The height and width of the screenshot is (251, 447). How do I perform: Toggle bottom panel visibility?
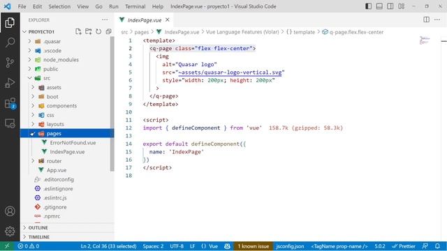point(379,6)
